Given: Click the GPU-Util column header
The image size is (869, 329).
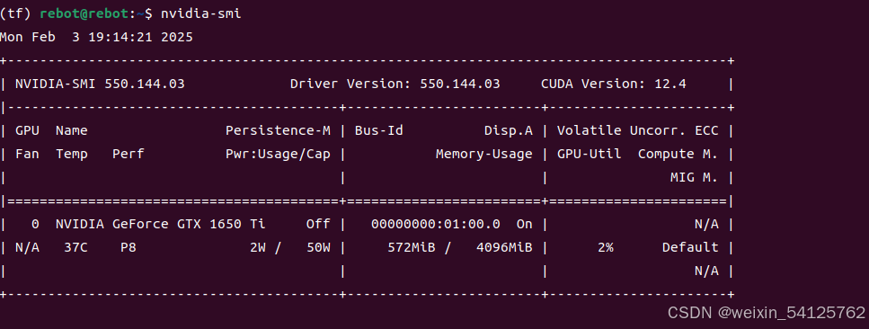Looking at the screenshot, I should point(590,154).
